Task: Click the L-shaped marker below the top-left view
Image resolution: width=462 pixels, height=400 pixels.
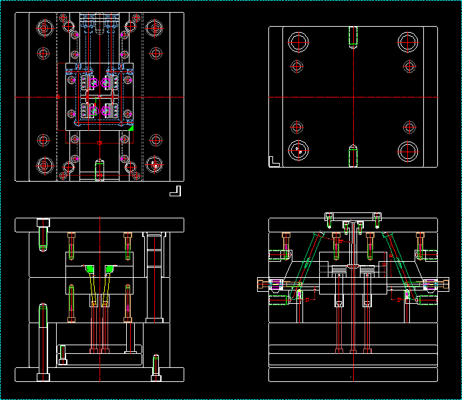Action: coord(176,191)
